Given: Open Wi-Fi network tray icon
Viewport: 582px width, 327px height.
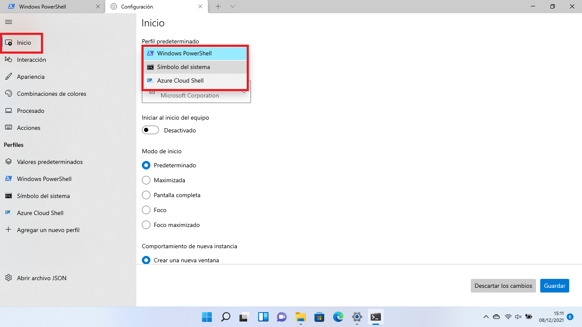Looking at the screenshot, I should pos(508,317).
